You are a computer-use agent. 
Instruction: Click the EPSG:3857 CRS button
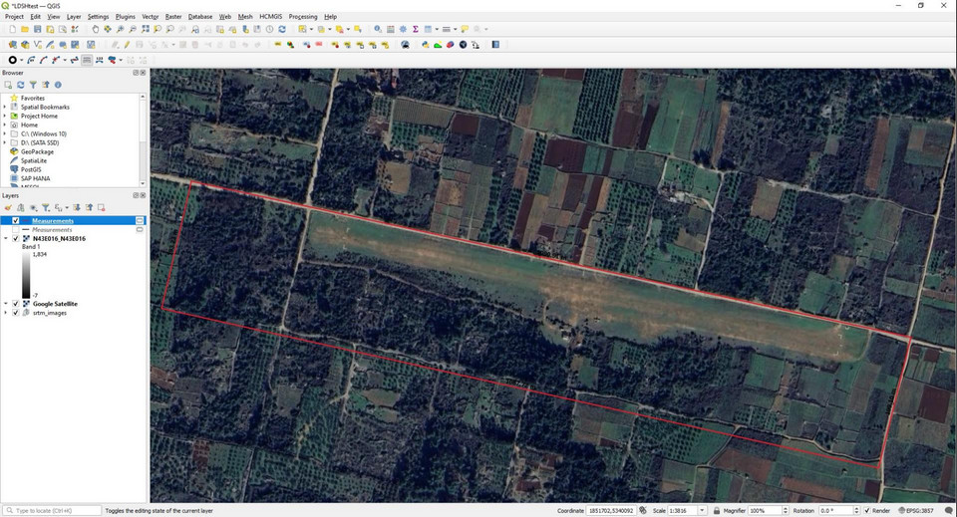pos(916,510)
